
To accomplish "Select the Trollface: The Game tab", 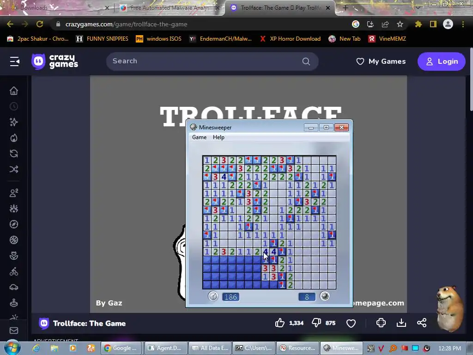I will tap(279, 8).
